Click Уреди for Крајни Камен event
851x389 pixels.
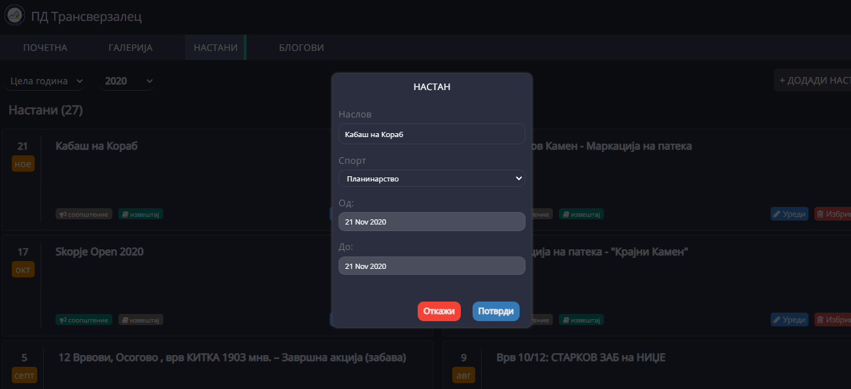tap(790, 320)
